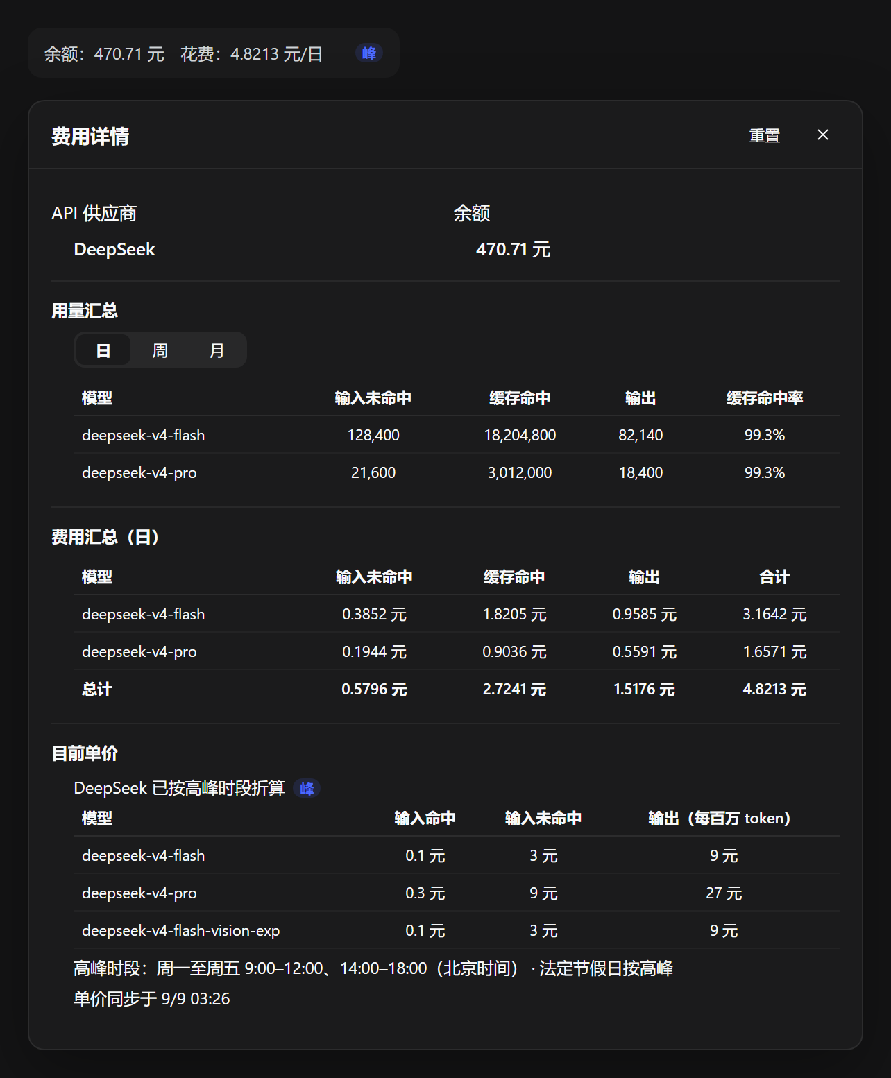Click the 1.6571 元 total cell
This screenshot has width=891, height=1078.
coord(774,652)
